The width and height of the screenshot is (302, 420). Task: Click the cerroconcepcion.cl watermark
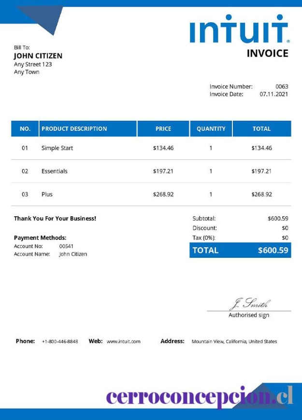click(x=200, y=397)
